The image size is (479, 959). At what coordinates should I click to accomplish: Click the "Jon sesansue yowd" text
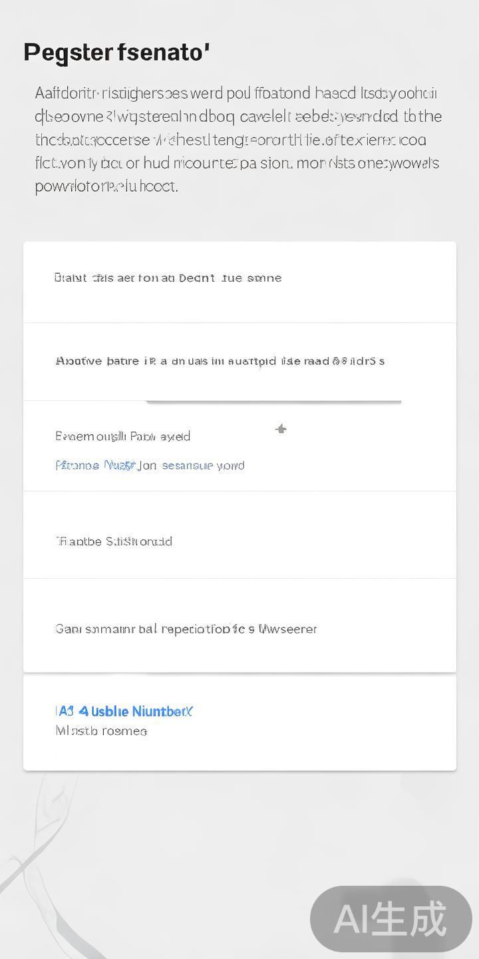point(192,466)
